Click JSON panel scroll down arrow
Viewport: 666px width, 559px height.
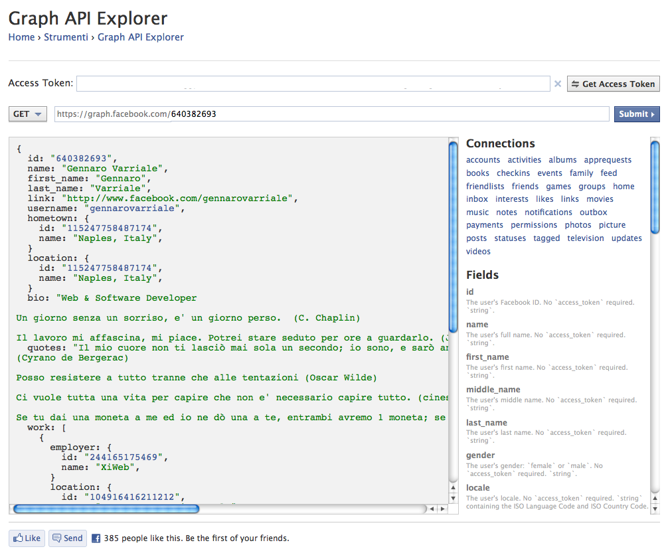click(x=454, y=499)
